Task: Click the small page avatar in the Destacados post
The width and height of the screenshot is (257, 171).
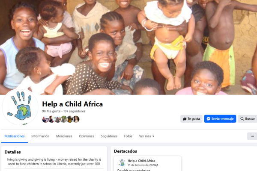Action: 122,163
